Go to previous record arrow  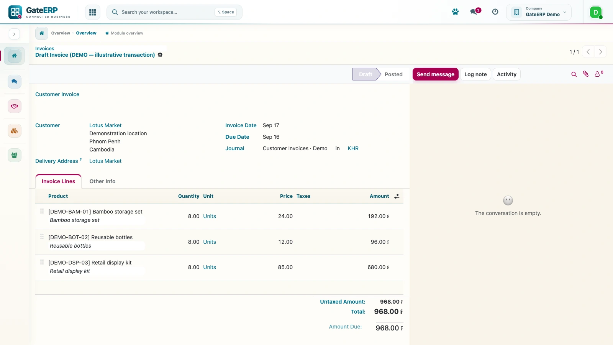click(588, 52)
